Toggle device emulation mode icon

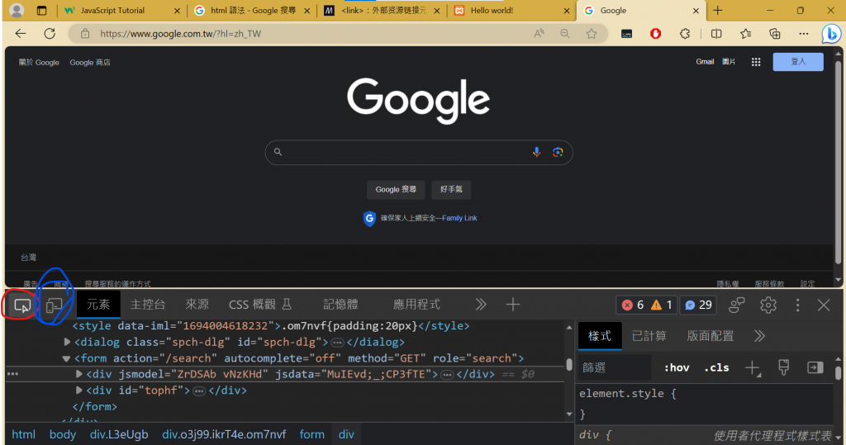[x=54, y=305]
